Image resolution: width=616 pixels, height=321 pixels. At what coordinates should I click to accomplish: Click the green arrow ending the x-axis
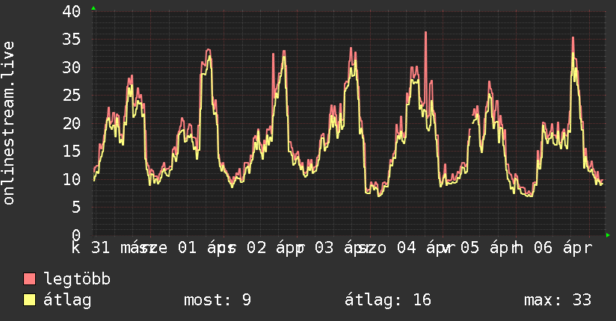608,235
